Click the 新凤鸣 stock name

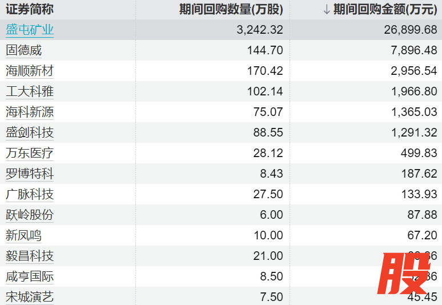point(23,235)
